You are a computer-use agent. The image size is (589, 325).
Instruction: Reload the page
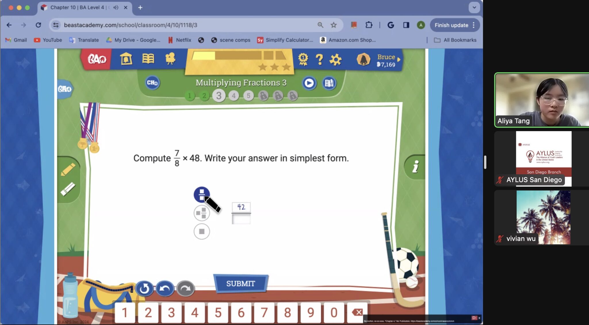click(x=38, y=25)
